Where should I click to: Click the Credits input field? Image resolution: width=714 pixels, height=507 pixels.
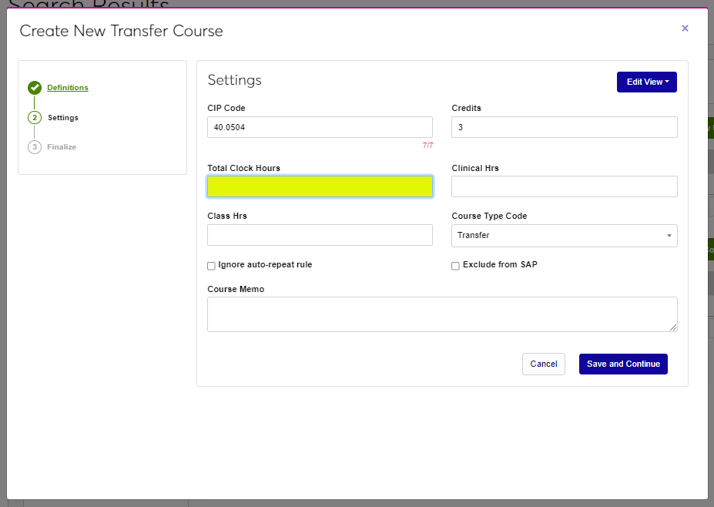point(564,127)
